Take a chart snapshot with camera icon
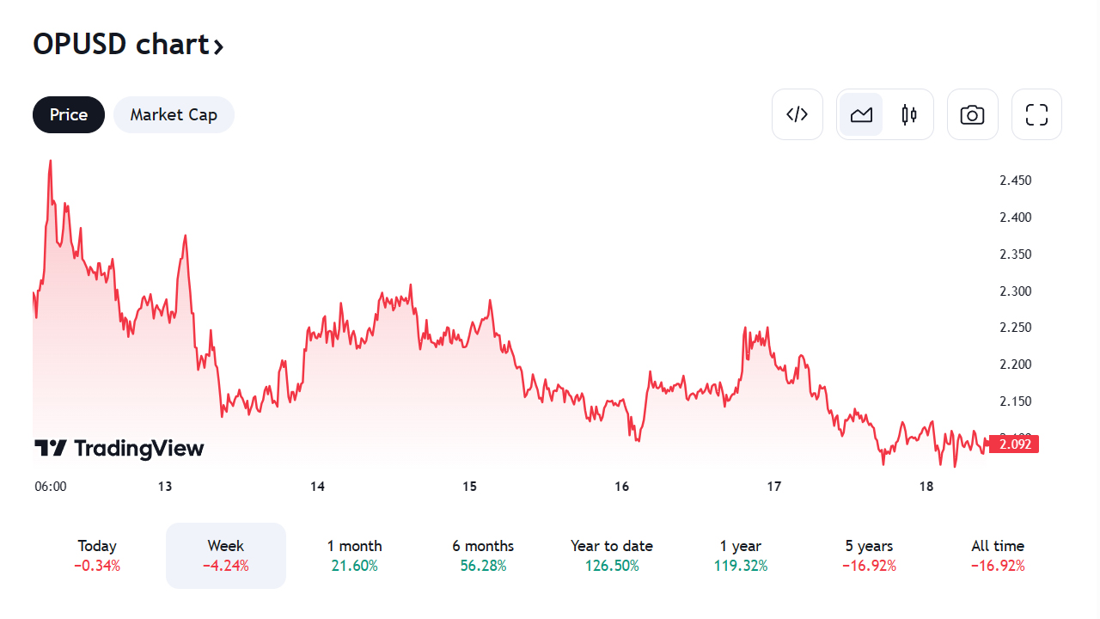Image resolution: width=1100 pixels, height=619 pixels. (972, 114)
